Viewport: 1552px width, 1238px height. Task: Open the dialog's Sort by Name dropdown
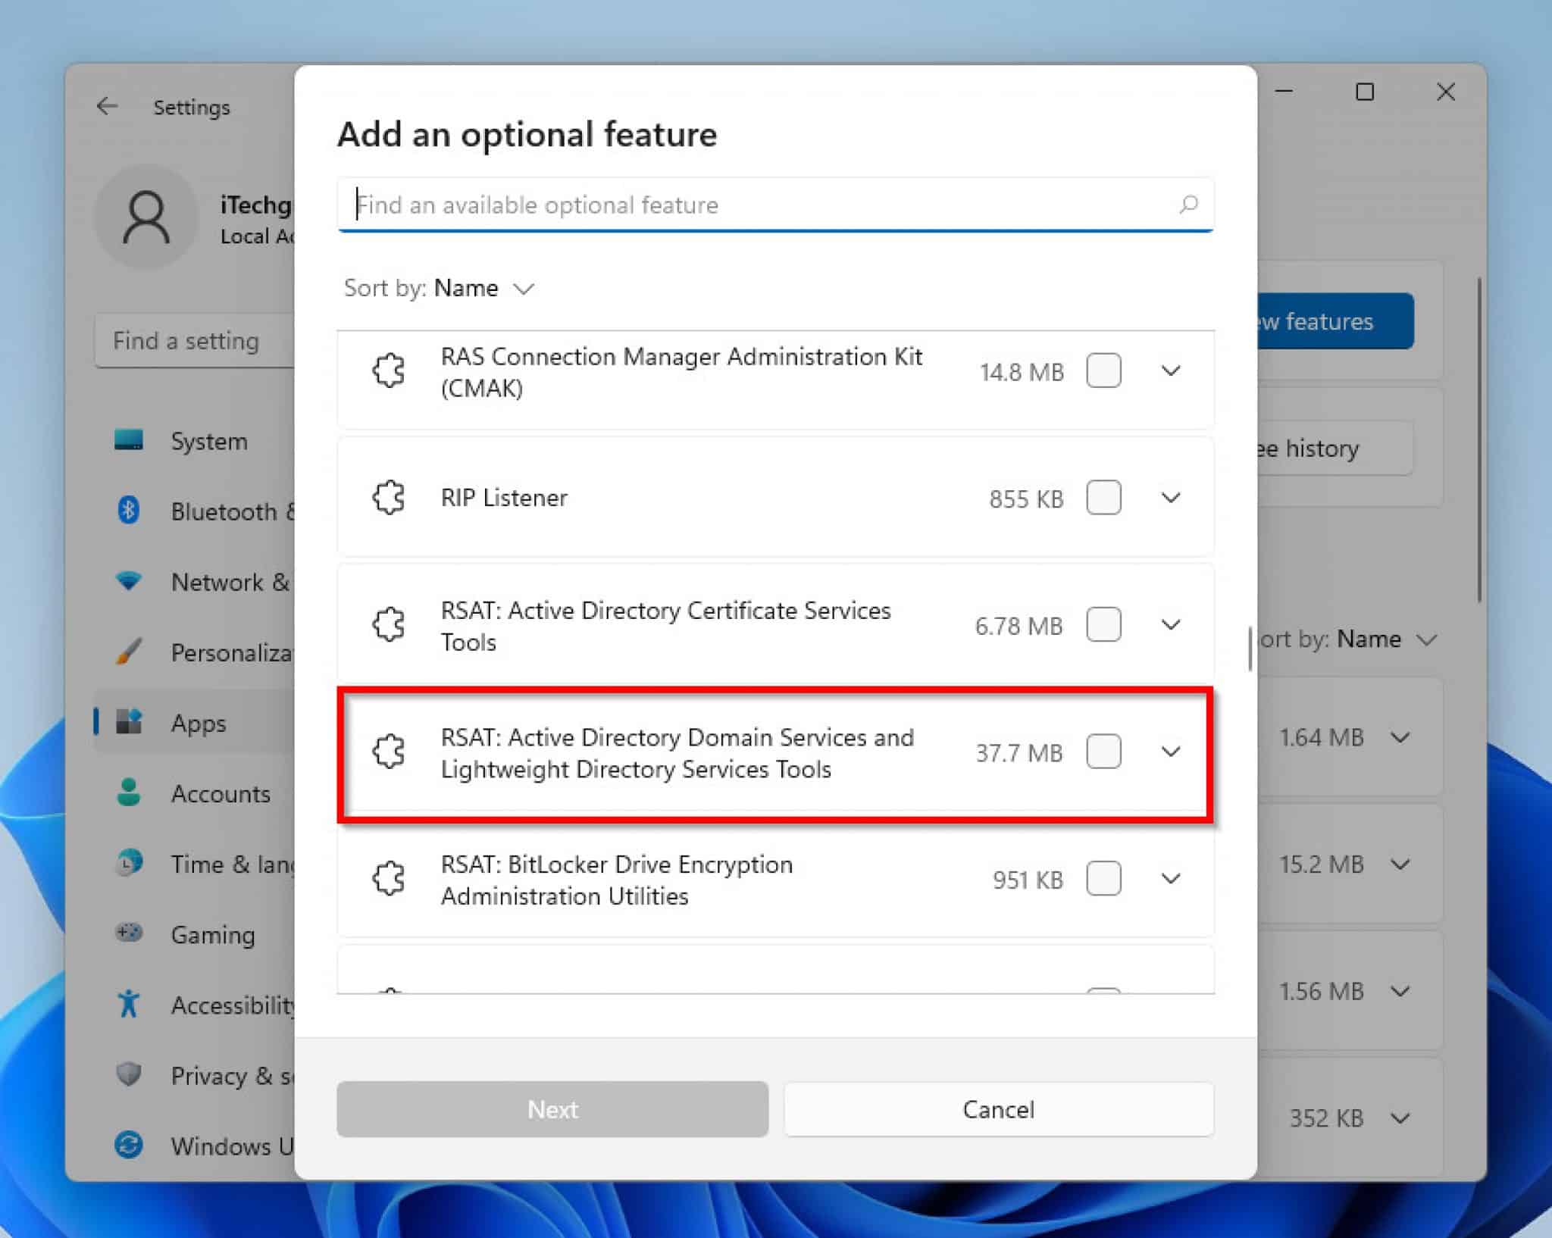coord(440,288)
